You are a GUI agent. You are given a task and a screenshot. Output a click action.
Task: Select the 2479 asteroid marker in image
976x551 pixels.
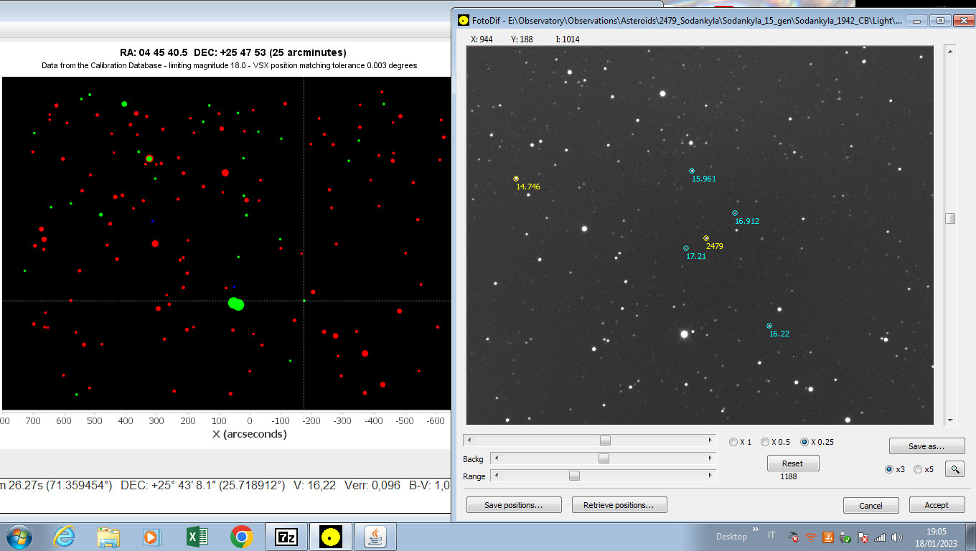coord(706,238)
